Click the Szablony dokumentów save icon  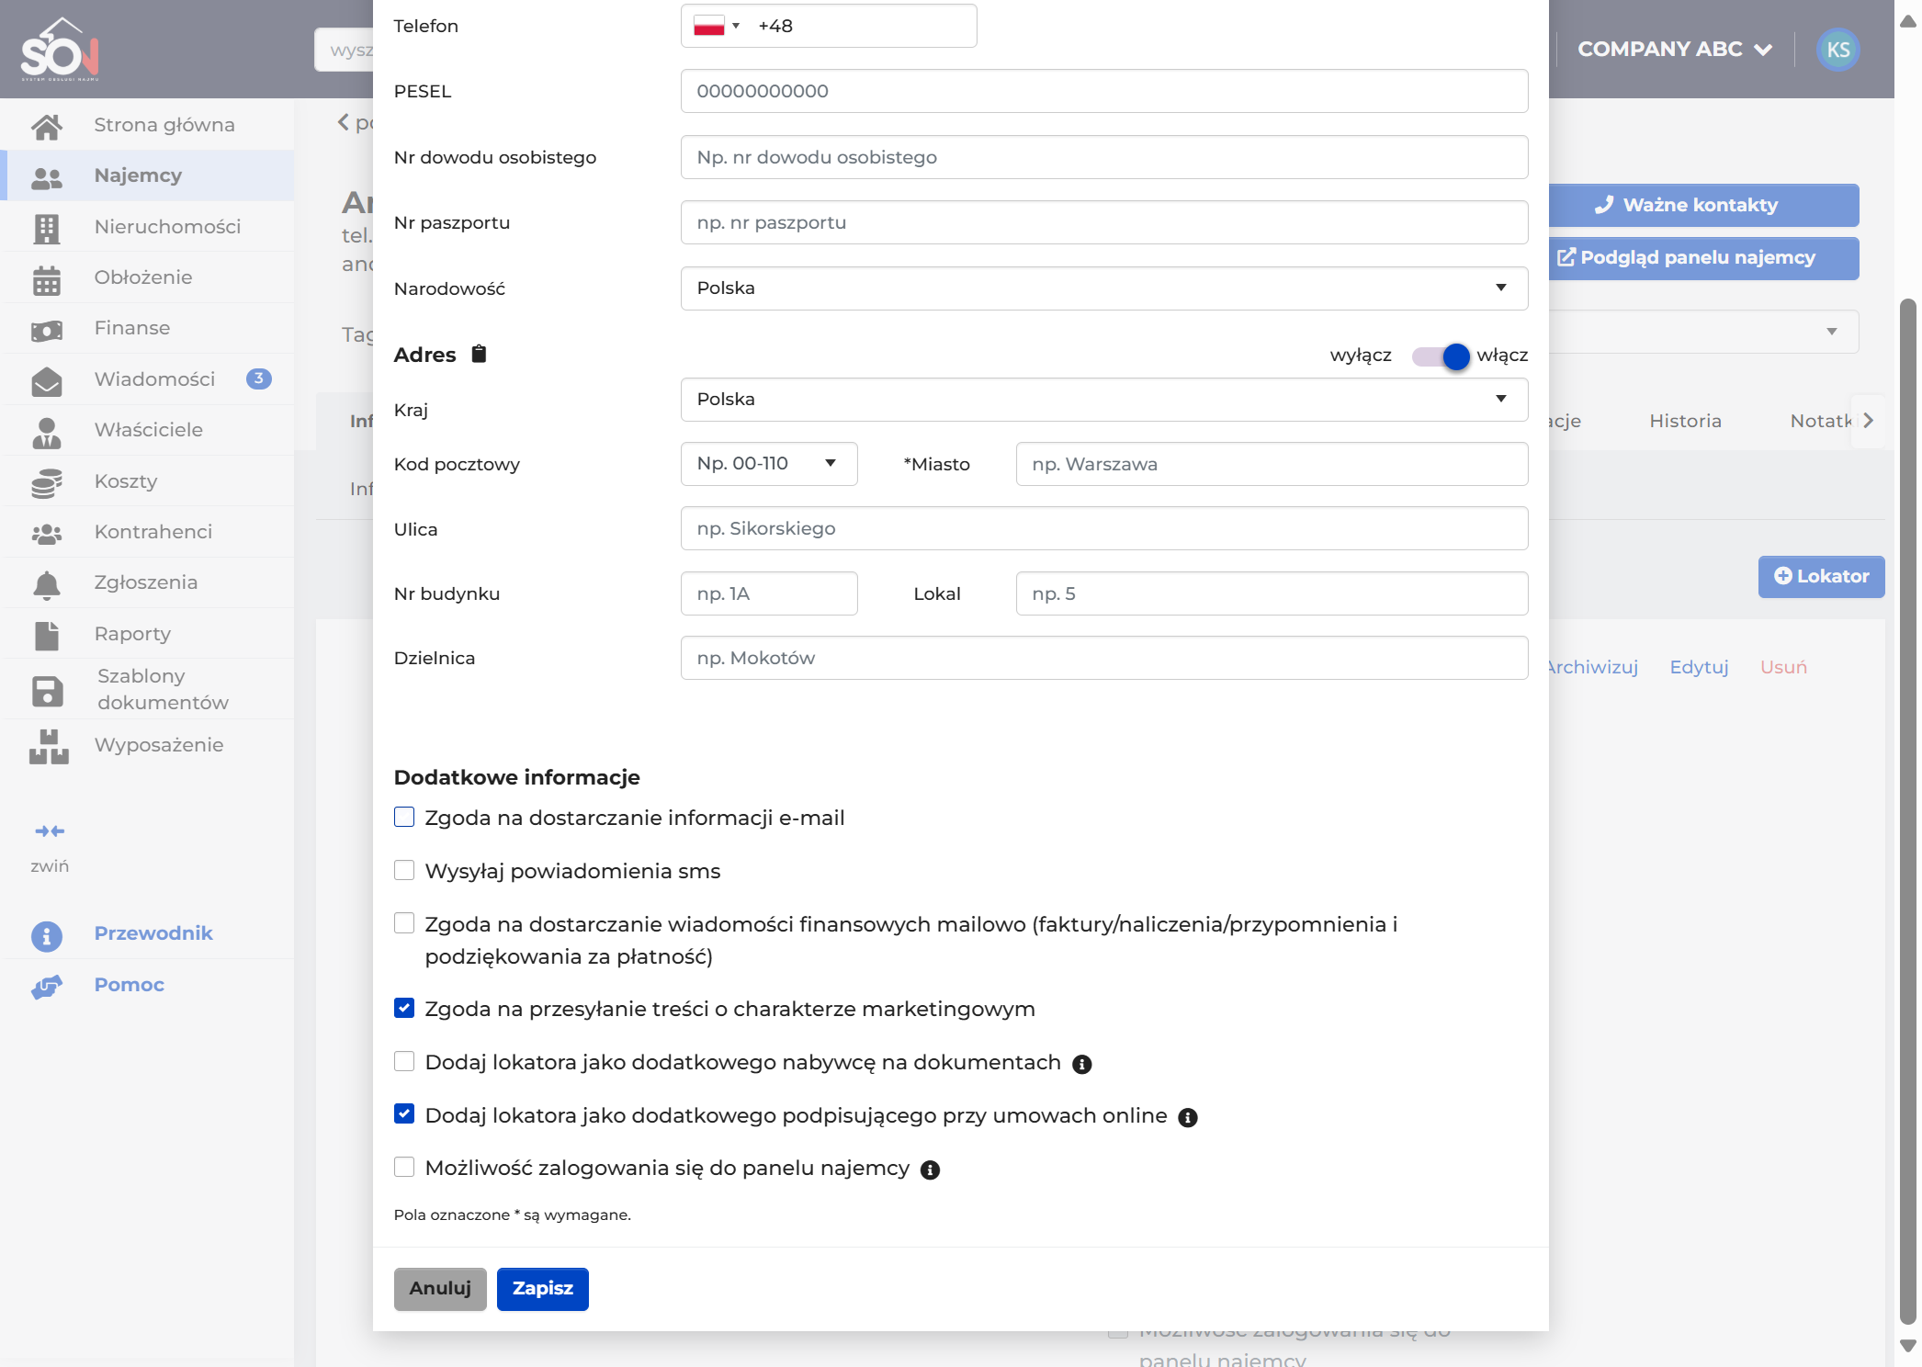47,691
